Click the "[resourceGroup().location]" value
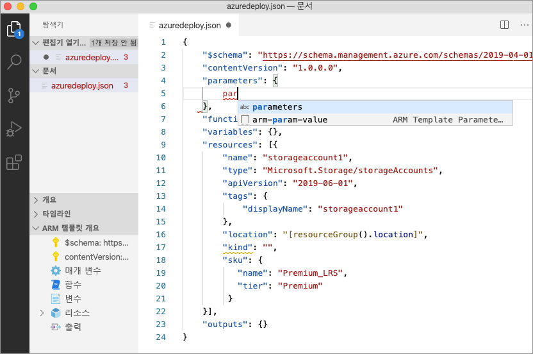533x354 pixels. pyautogui.click(x=352, y=235)
